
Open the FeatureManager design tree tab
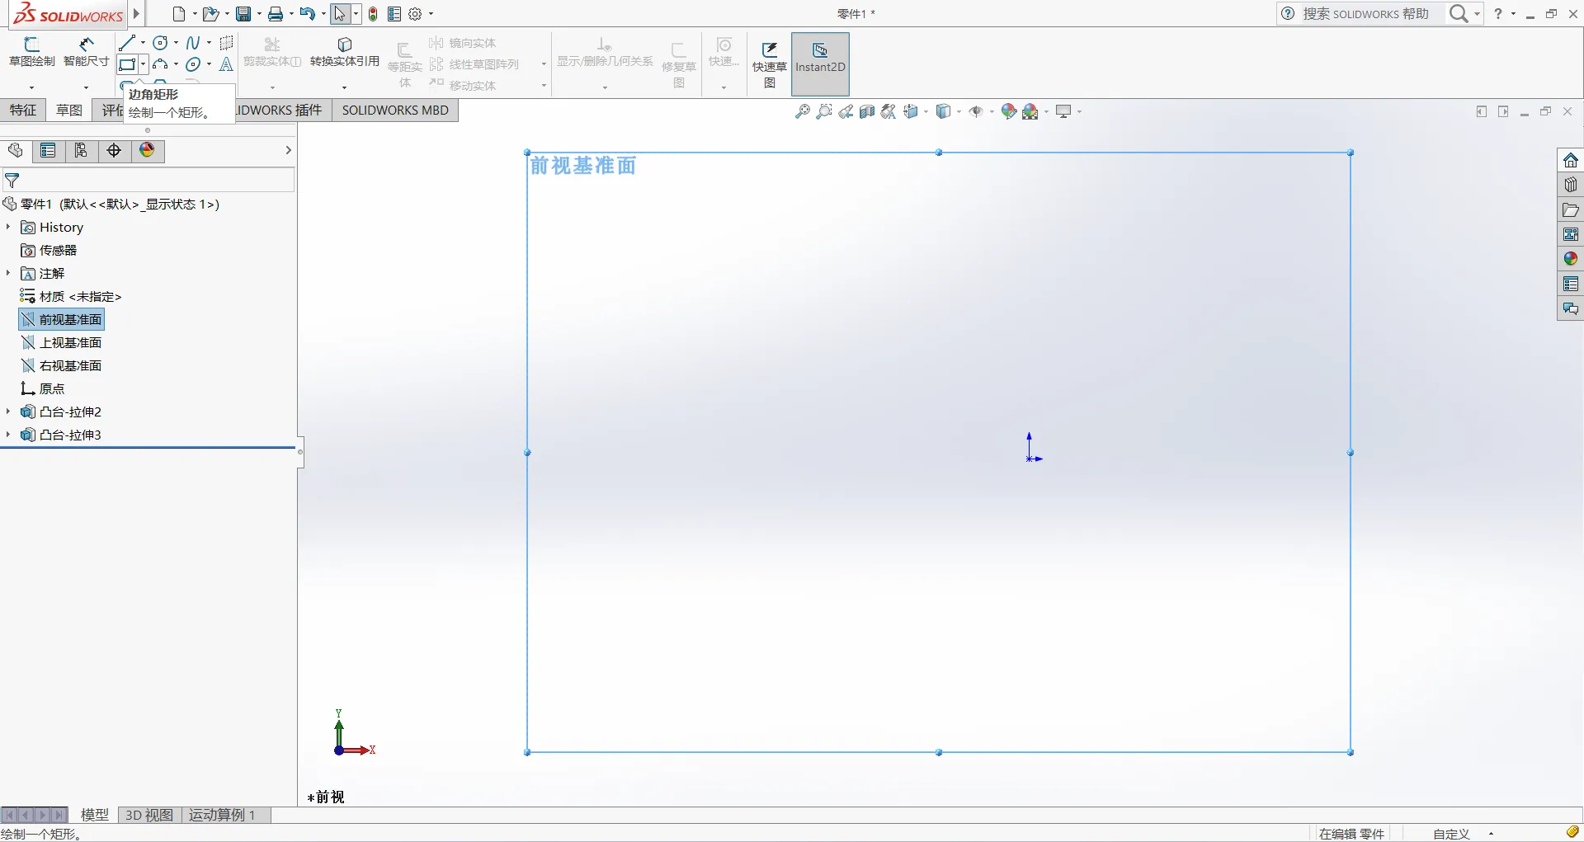tap(15, 150)
